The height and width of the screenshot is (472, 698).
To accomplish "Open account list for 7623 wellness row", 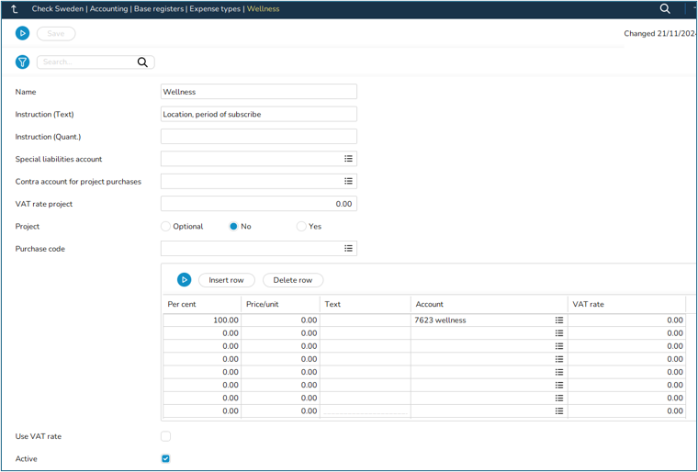I will (x=559, y=320).
